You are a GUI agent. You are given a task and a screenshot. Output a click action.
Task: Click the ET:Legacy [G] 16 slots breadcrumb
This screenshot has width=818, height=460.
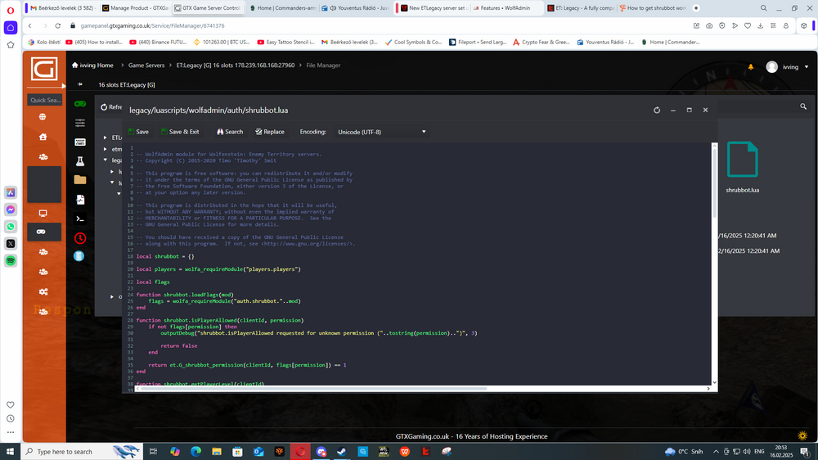pos(236,65)
